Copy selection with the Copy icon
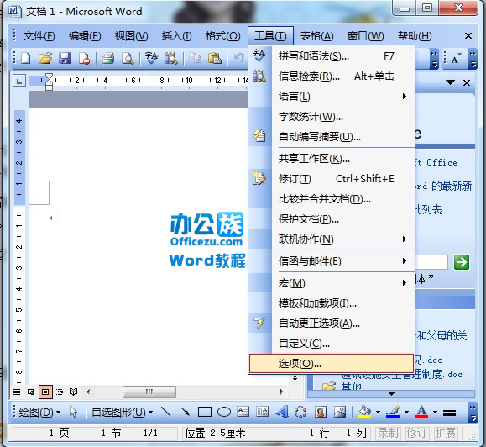 tap(196, 58)
